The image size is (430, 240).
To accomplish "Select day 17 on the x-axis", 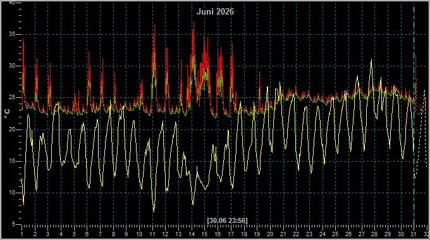I will click(x=231, y=234).
